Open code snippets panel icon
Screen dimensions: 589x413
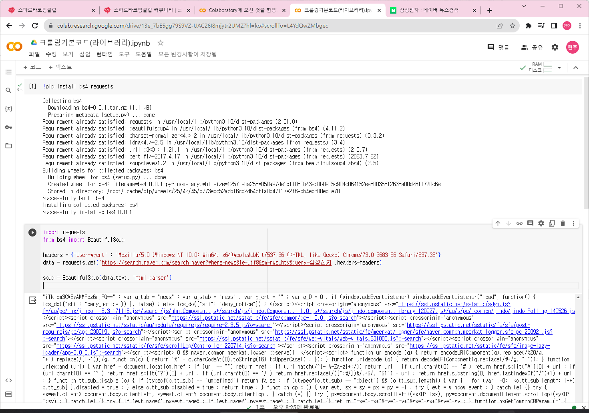pos(8,380)
